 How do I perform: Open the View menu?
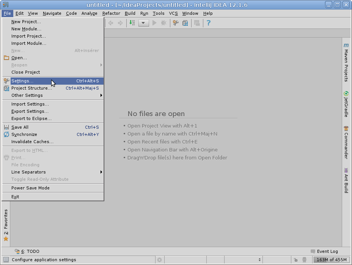pos(33,14)
